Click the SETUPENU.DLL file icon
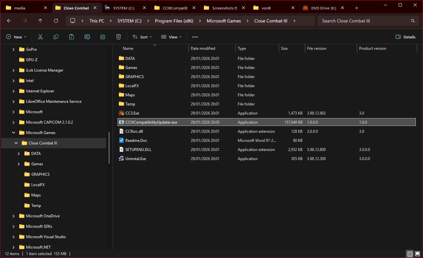The image size is (423, 258). [121, 150]
